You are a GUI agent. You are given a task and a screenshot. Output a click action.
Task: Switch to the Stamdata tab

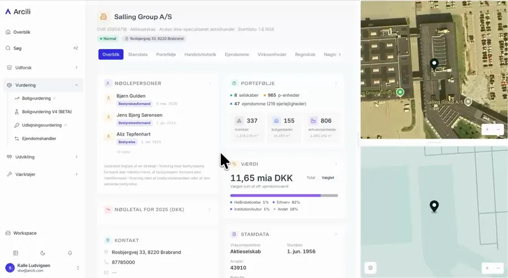pos(138,55)
